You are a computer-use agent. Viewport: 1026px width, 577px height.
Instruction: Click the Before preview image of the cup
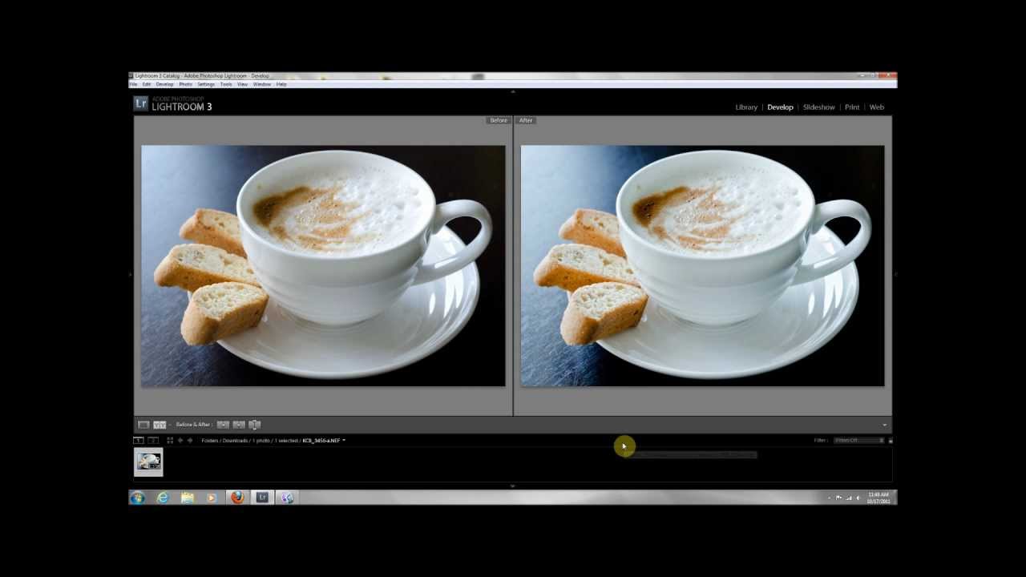coord(323,266)
